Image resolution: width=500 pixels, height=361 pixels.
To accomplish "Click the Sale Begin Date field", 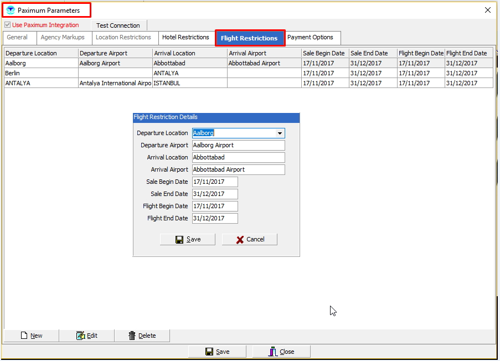I will (x=215, y=182).
